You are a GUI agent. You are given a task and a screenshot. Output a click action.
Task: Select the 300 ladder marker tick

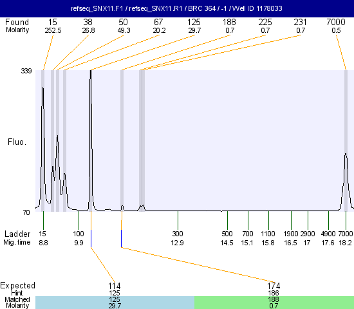click(x=178, y=220)
